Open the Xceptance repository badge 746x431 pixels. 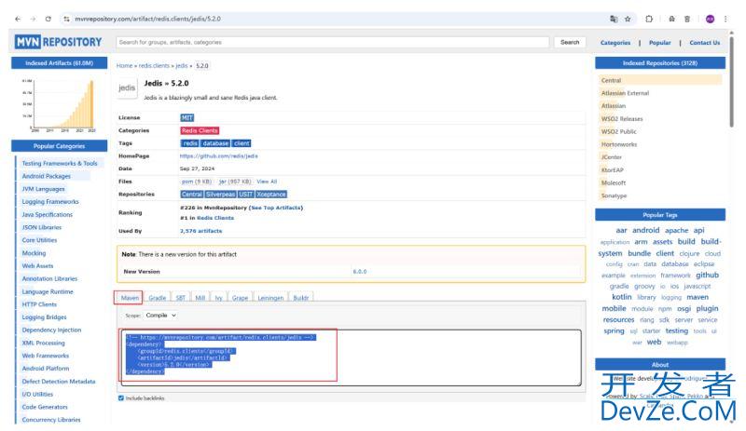[x=271, y=195]
